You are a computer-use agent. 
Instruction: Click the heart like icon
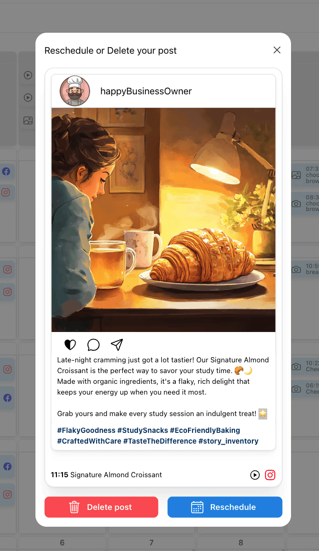click(70, 345)
